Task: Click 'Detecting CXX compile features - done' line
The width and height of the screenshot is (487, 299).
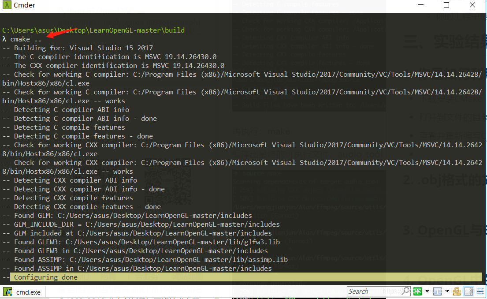Action: pyautogui.click(x=82, y=207)
